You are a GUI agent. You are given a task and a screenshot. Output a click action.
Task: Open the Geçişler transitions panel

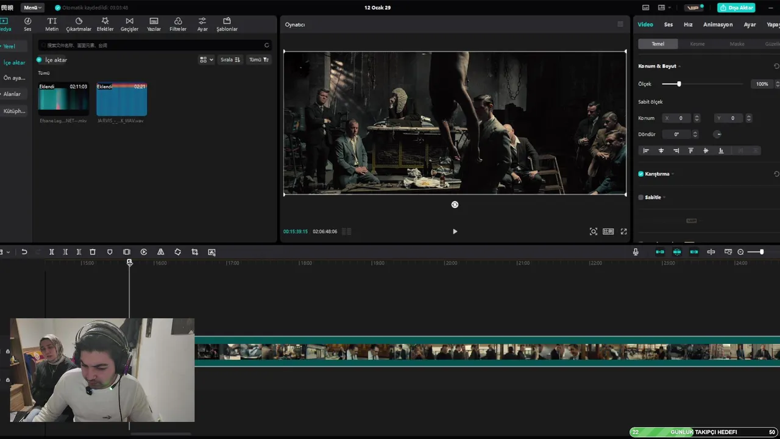click(129, 24)
